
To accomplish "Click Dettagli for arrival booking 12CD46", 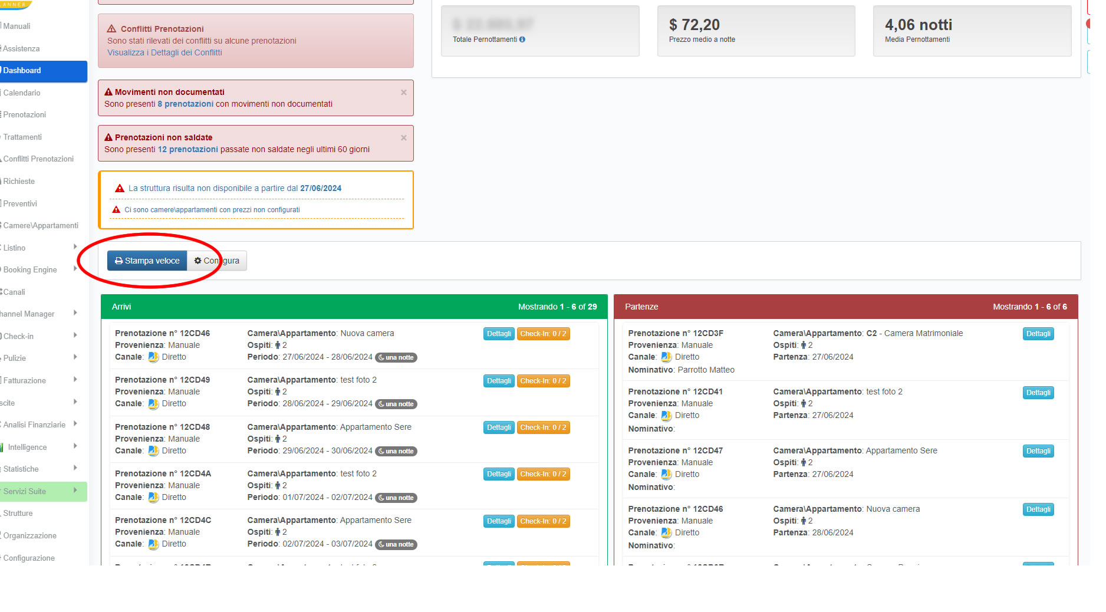I will click(x=499, y=334).
